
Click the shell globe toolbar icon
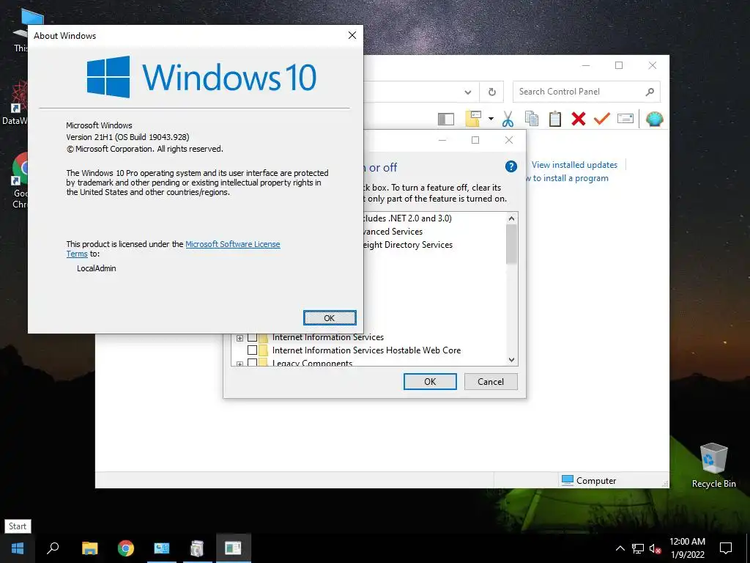click(x=654, y=119)
